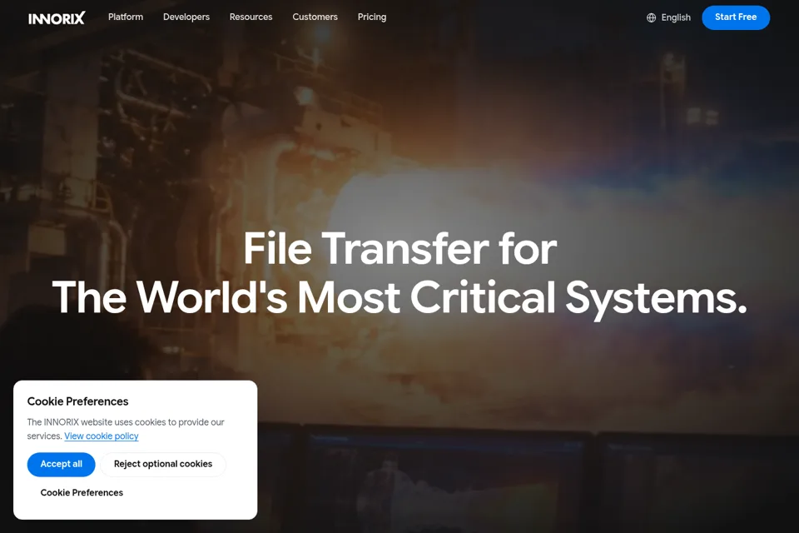Open Cookie Preferences settings button
Viewport: 799px width, 533px height.
82,493
